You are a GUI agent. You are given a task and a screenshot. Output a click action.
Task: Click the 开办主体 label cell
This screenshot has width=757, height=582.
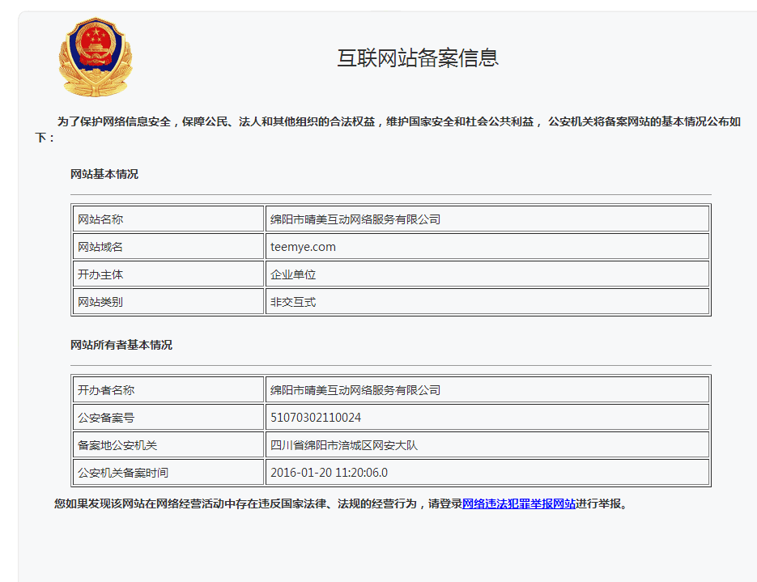pos(168,274)
